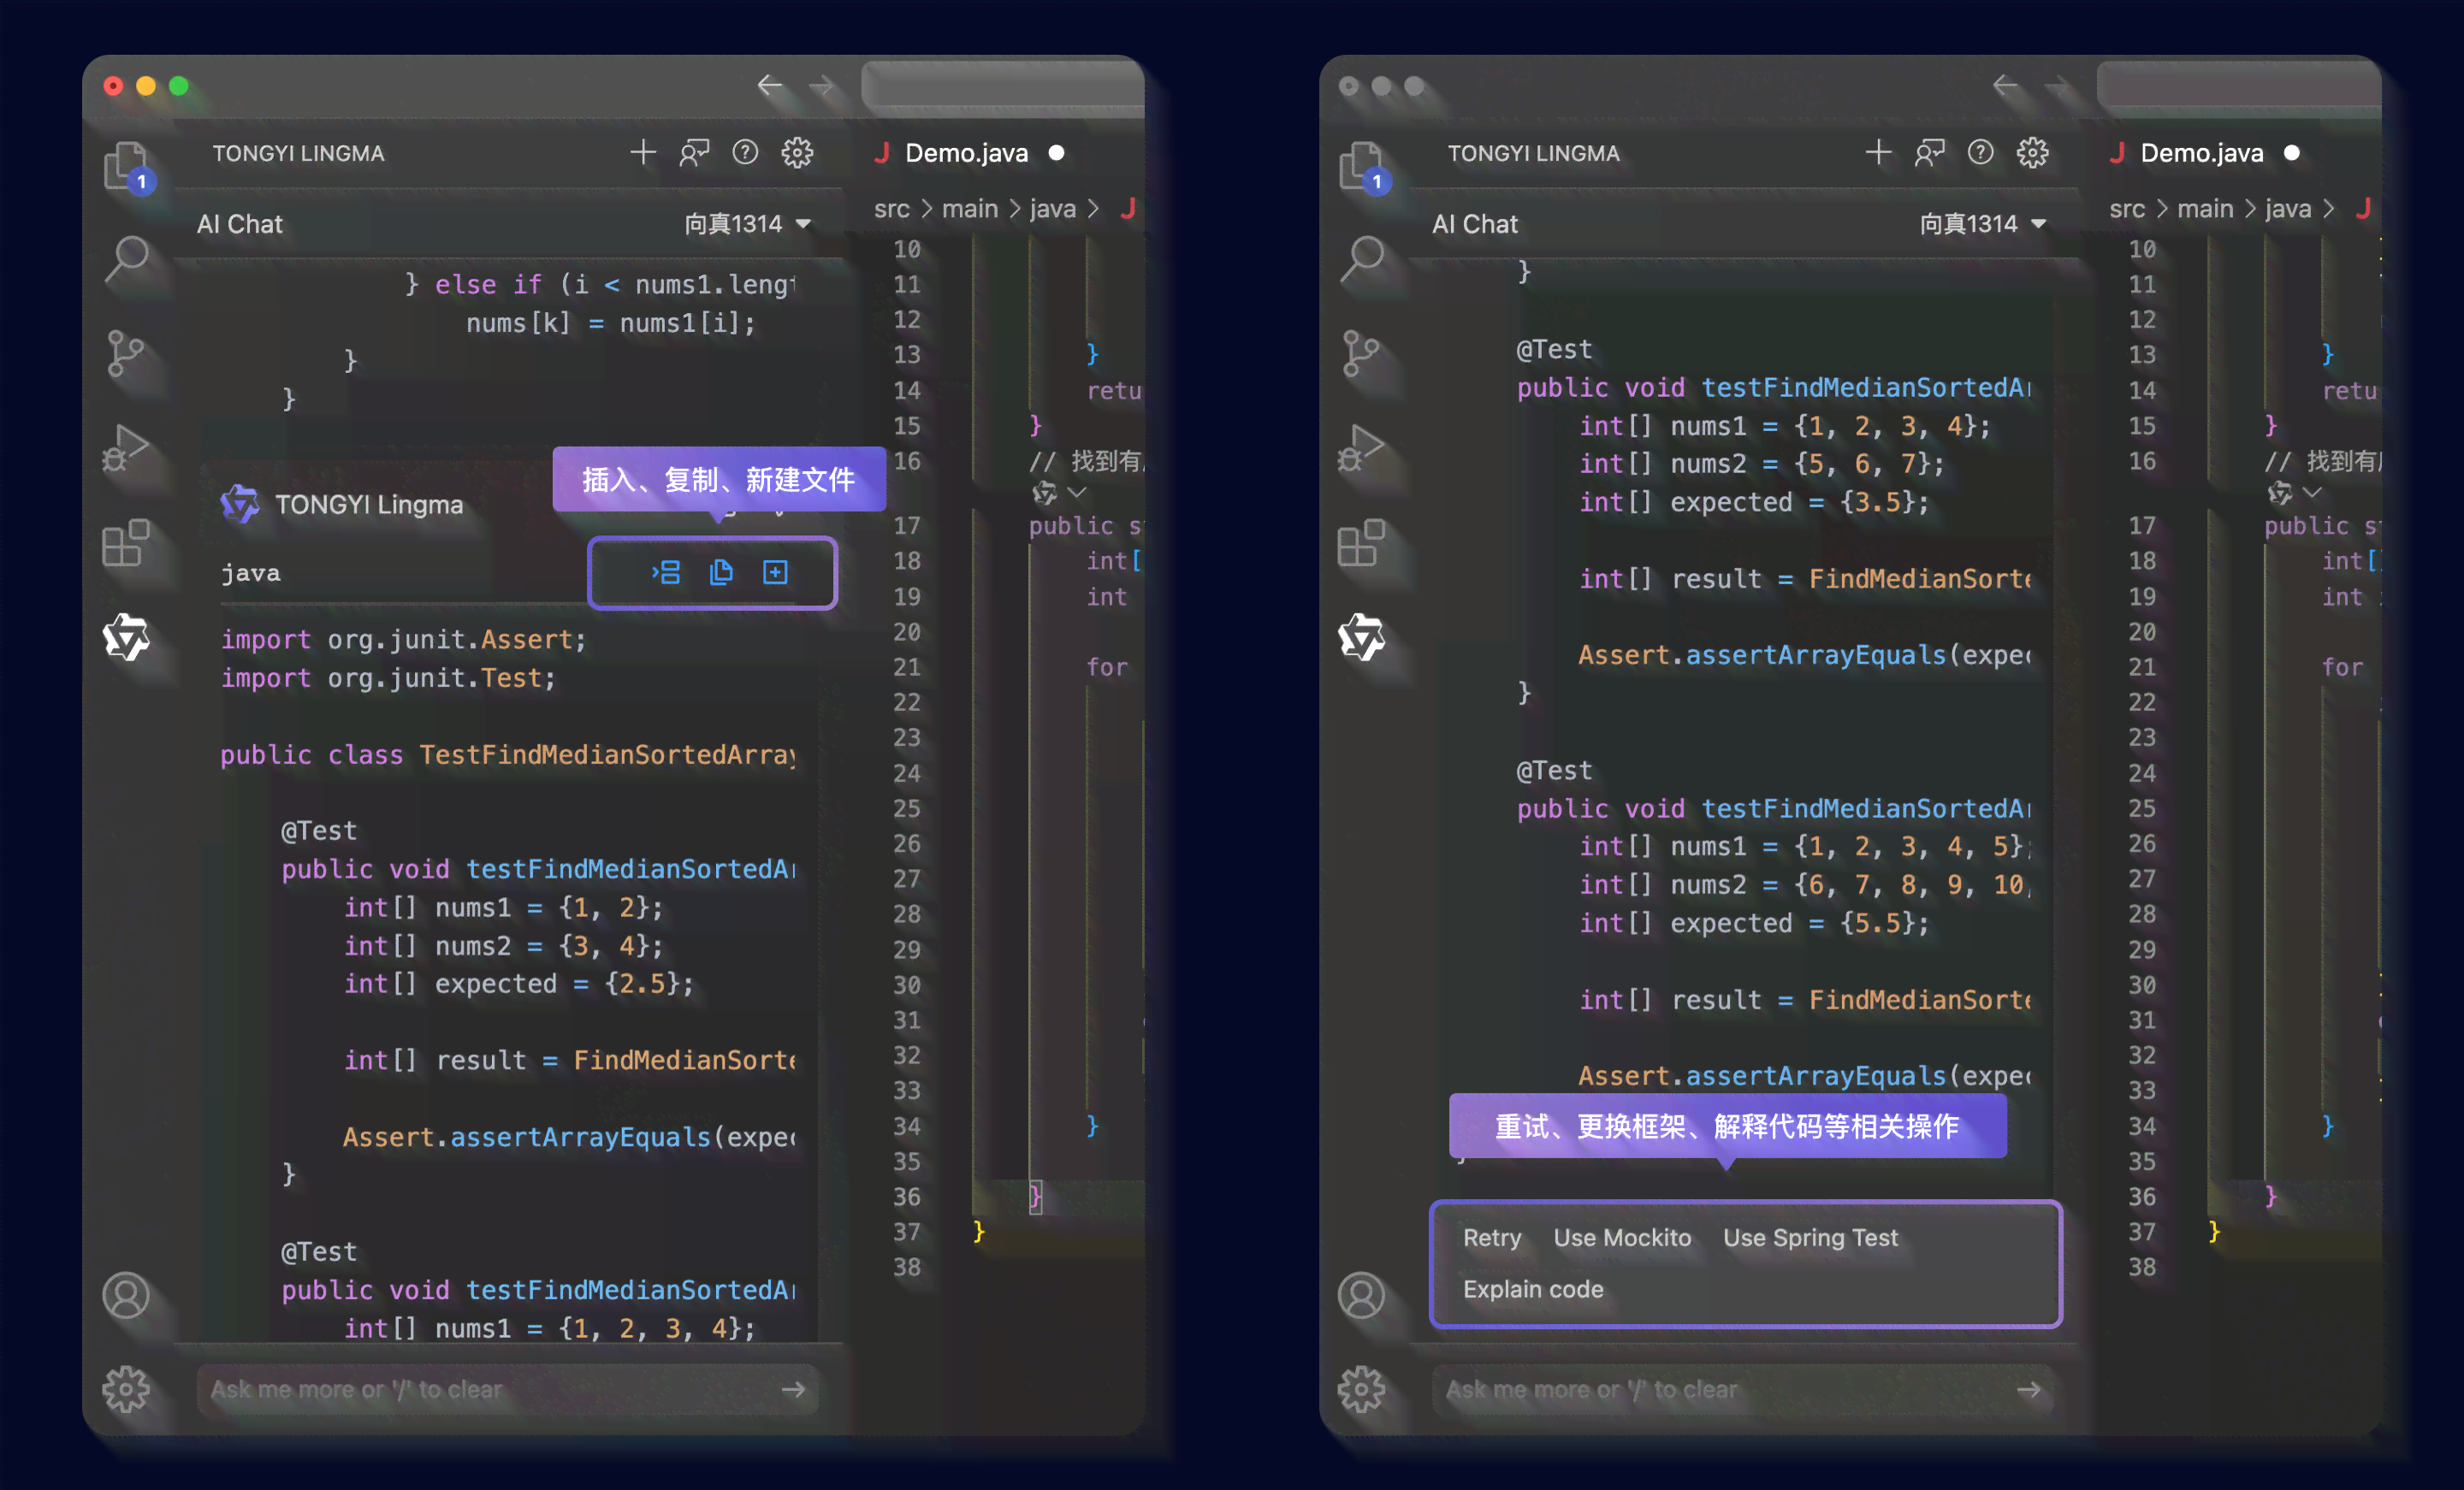2464x1490 pixels.
Task: Click feedback chat icon in left window header
Action: 694,153
